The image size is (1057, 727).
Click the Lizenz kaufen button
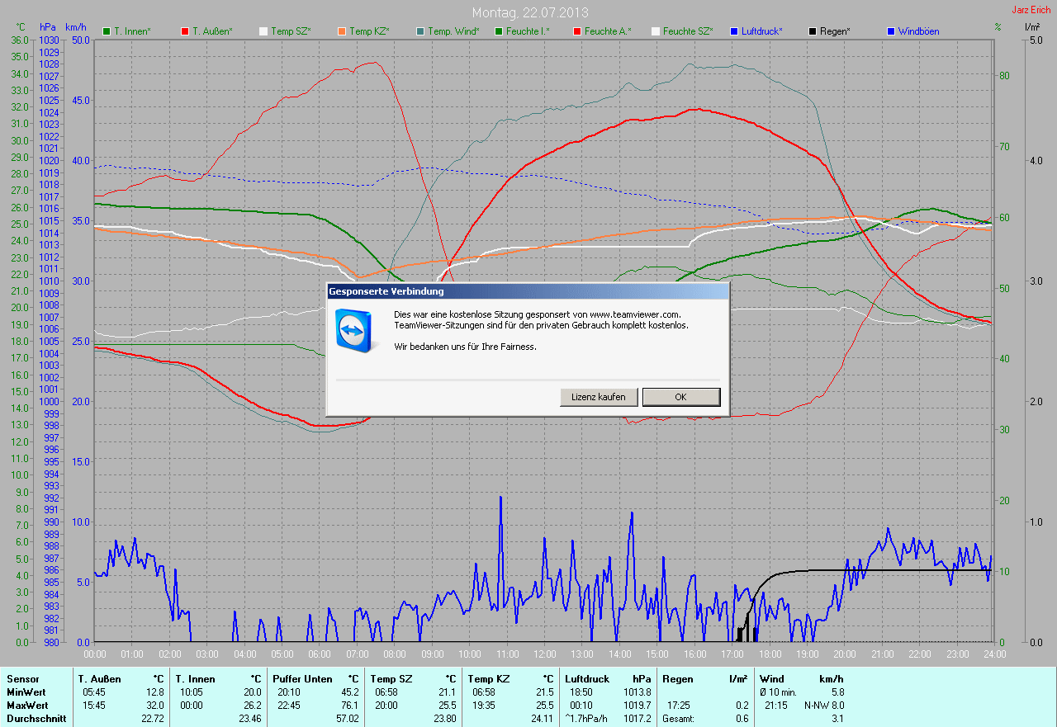[598, 397]
